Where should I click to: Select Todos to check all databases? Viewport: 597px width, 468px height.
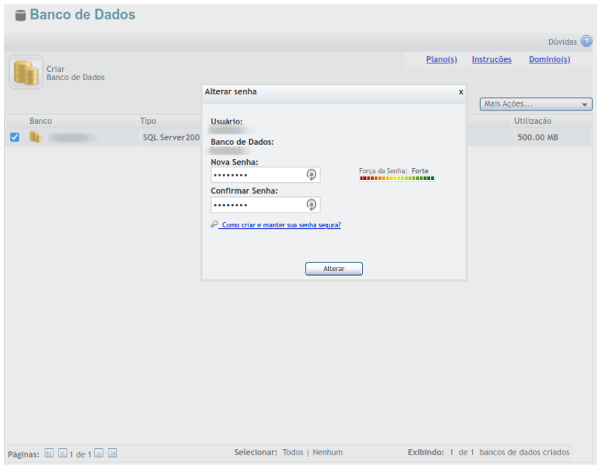(293, 453)
